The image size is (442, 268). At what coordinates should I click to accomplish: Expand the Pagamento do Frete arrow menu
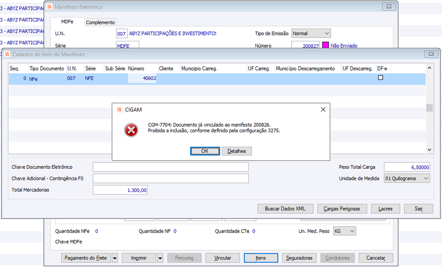(115, 258)
